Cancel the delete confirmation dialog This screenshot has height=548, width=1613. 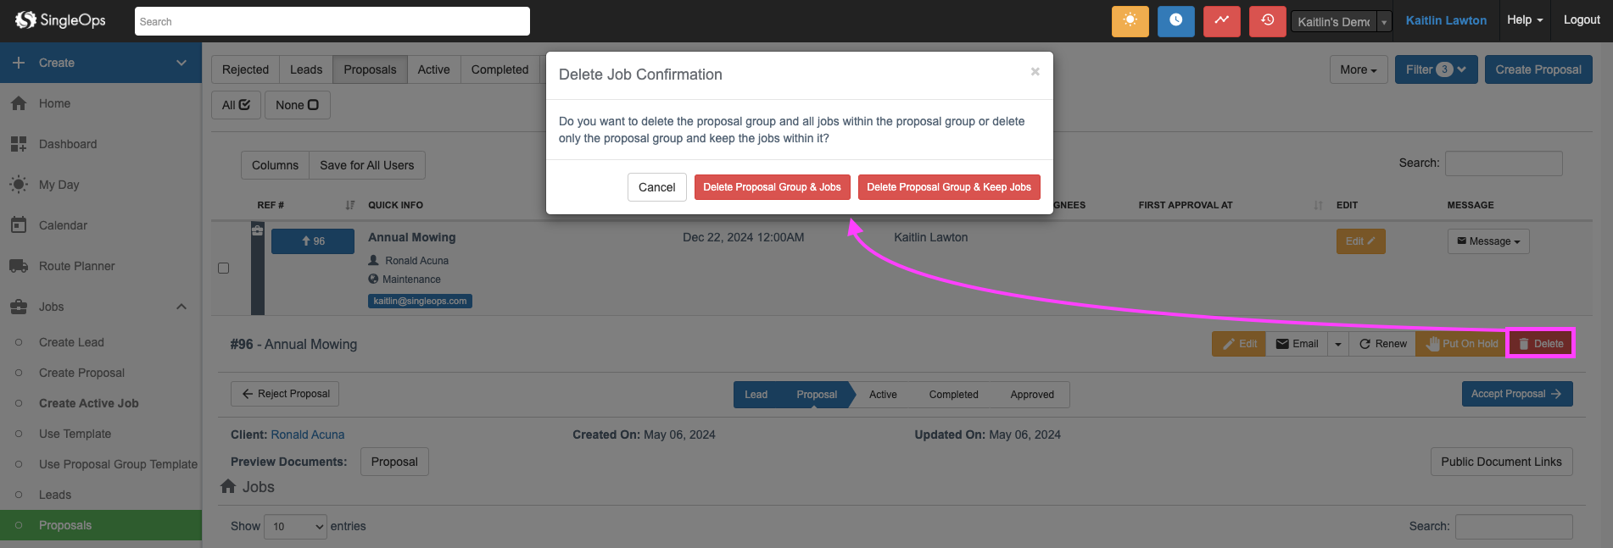coord(656,187)
